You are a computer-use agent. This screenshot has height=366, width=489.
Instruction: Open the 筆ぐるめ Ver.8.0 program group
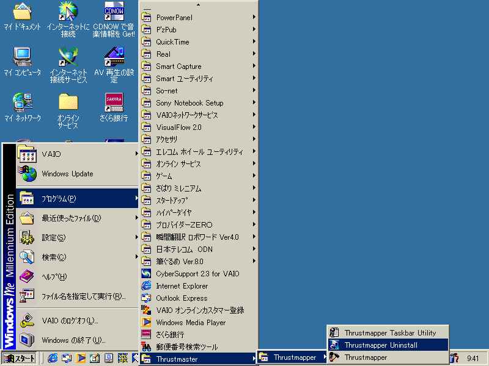[198, 261]
